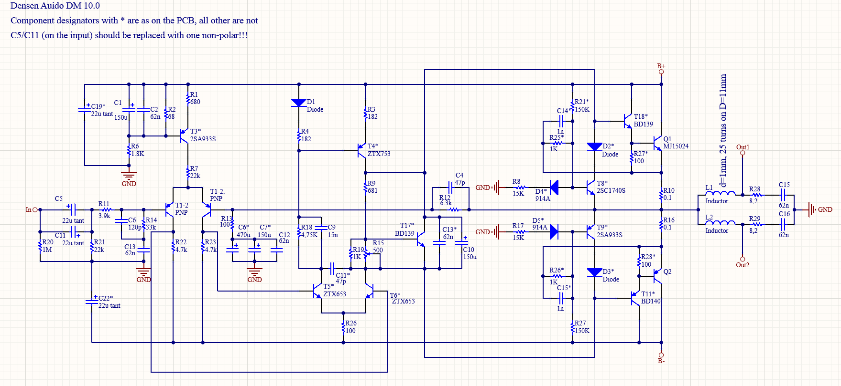Select the 'R9' 681 resistor label

371,183
